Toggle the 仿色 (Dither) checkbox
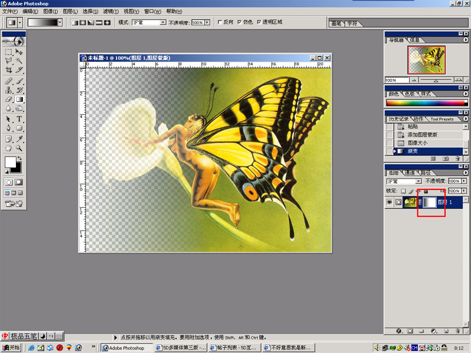471x353 pixels. click(x=240, y=22)
